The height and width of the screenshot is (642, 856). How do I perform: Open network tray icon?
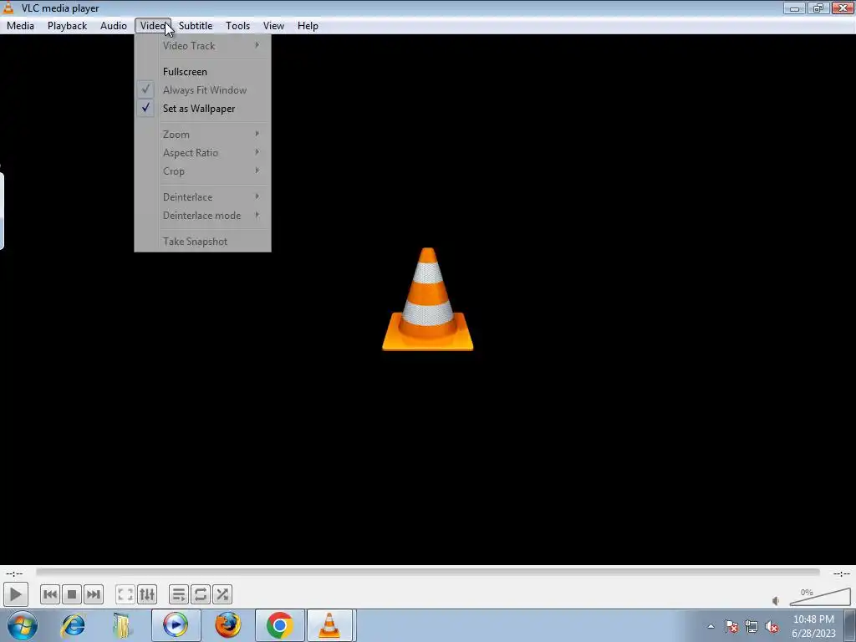point(752,626)
